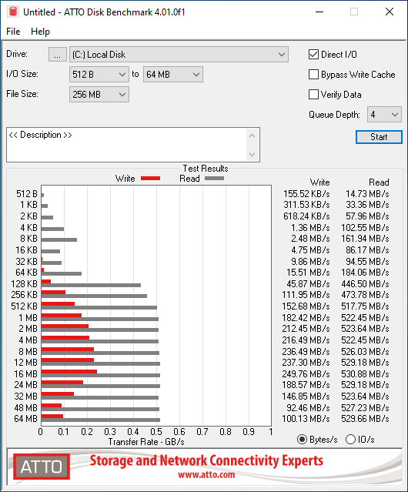Open the 512 B minimum I/O size dropdown
The height and width of the screenshot is (492, 408).
pyautogui.click(x=99, y=75)
